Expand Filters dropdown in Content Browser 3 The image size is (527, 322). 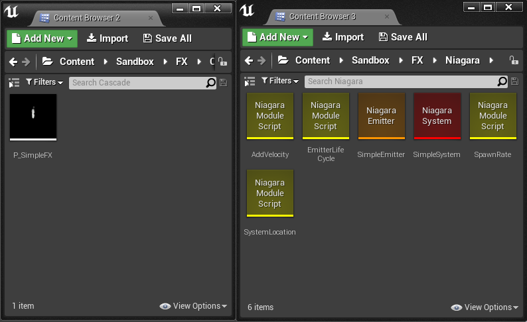pos(280,81)
